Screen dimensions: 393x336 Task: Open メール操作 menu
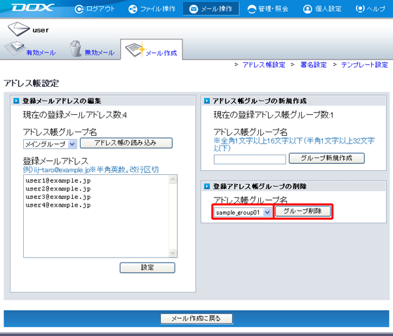point(211,9)
